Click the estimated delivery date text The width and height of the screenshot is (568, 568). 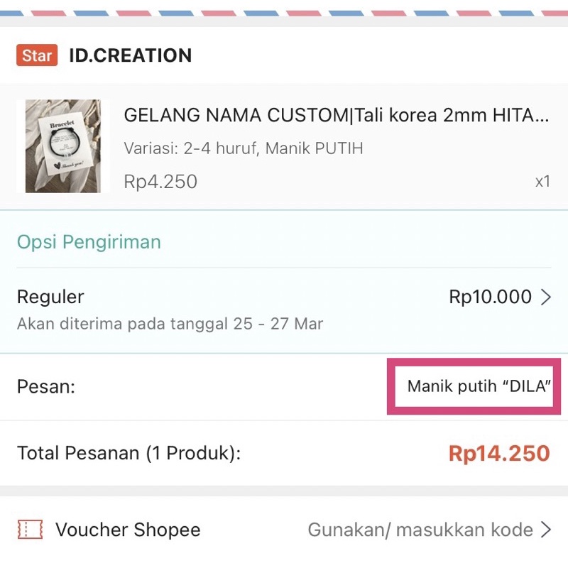(170, 324)
